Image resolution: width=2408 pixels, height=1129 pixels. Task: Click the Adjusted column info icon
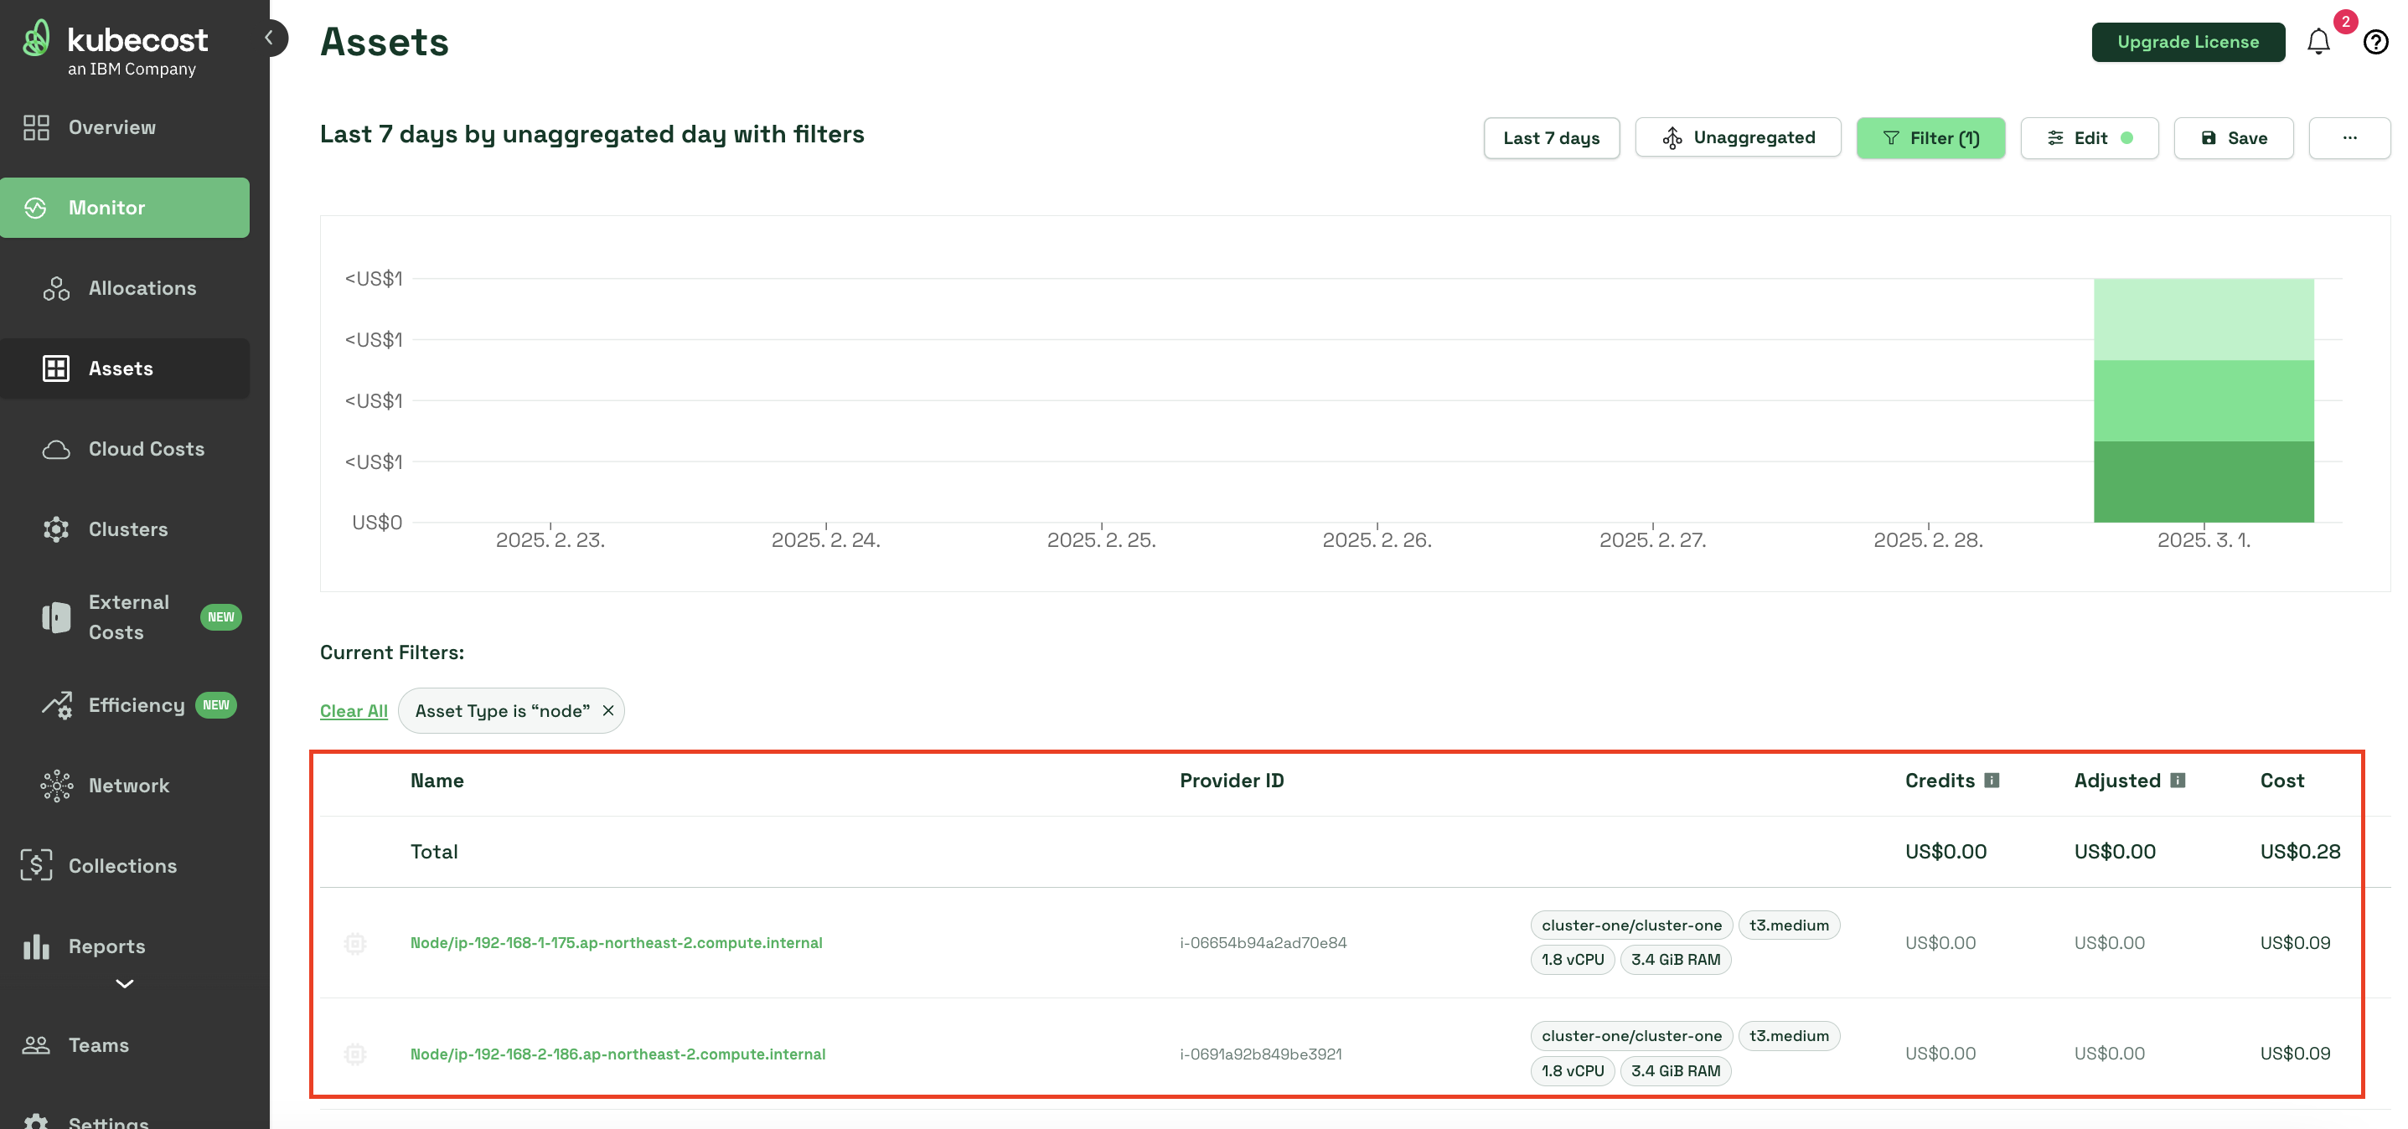[2177, 781]
